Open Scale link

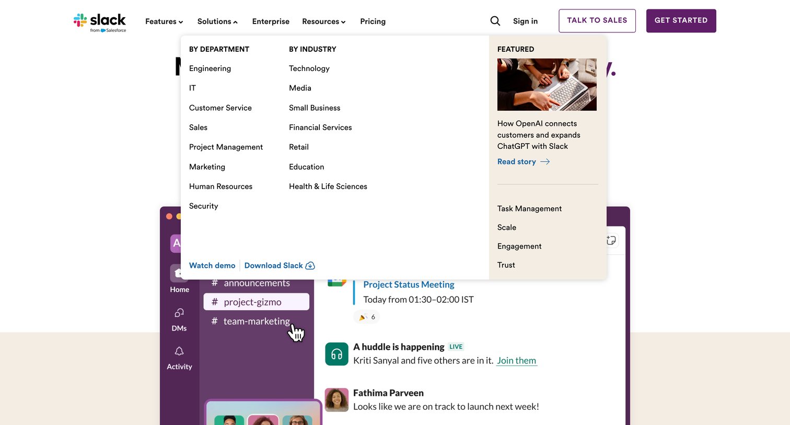coord(507,227)
